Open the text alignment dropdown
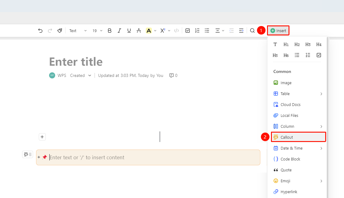This screenshot has width=344, height=198. click(x=220, y=31)
